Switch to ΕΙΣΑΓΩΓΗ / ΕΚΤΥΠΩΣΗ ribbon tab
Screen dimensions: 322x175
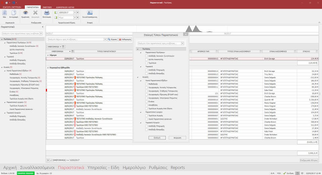tap(12, 7)
